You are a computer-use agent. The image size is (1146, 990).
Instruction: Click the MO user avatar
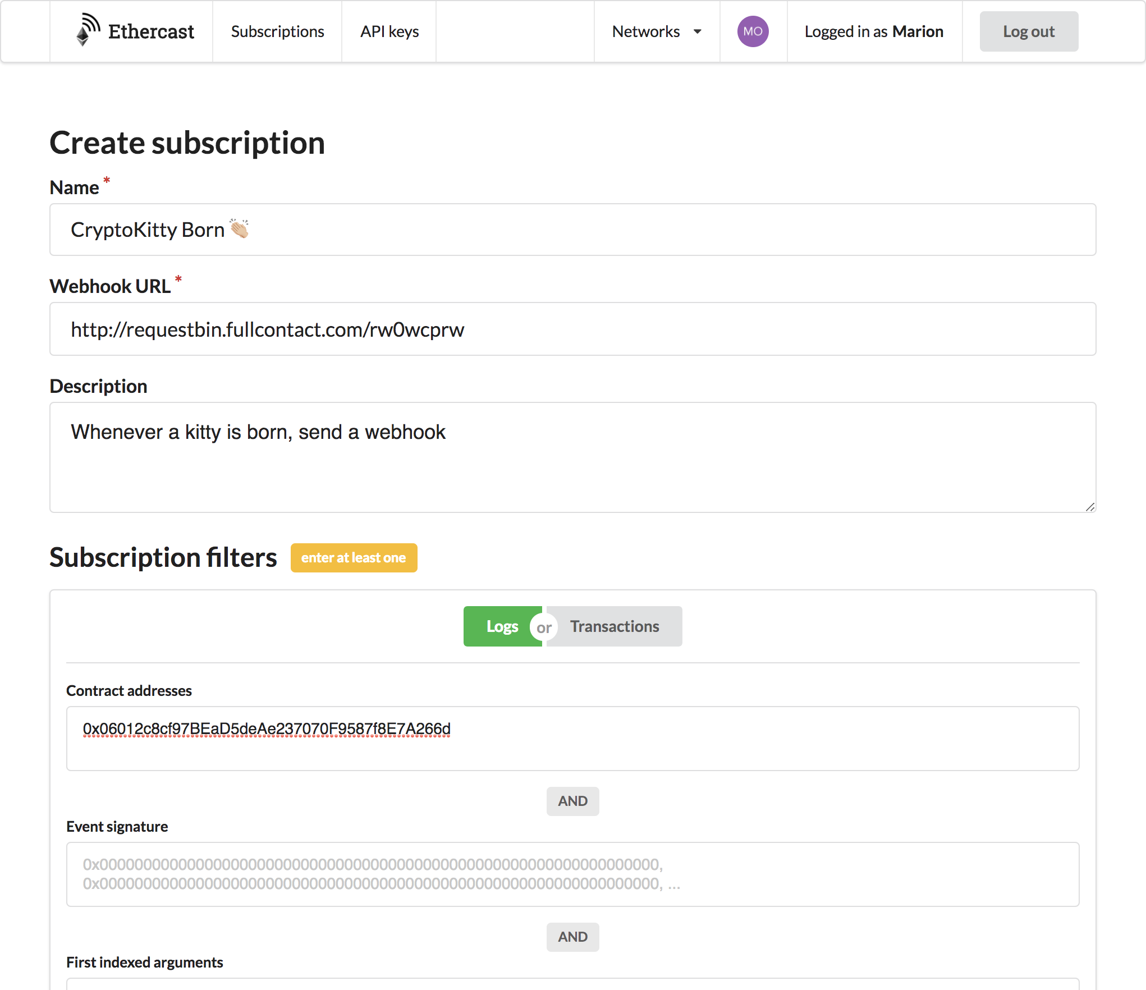pyautogui.click(x=753, y=31)
